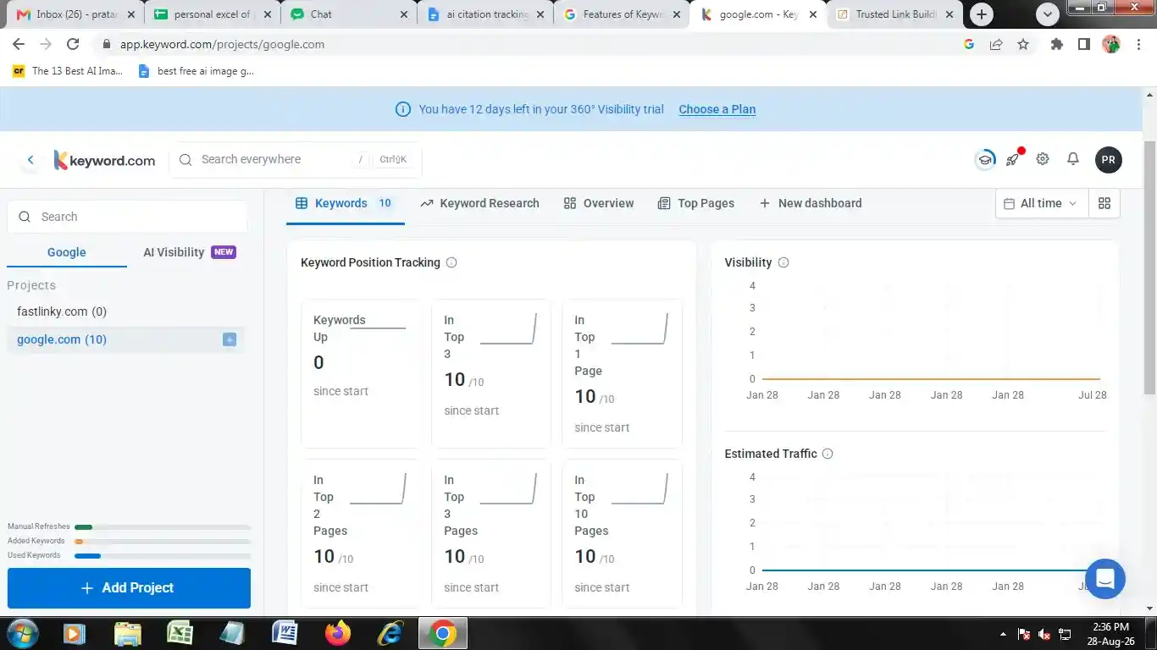Reload the current page

73,44
